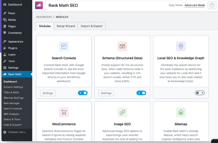Select Dashboard under Rank Math submenu

(x=10, y=82)
